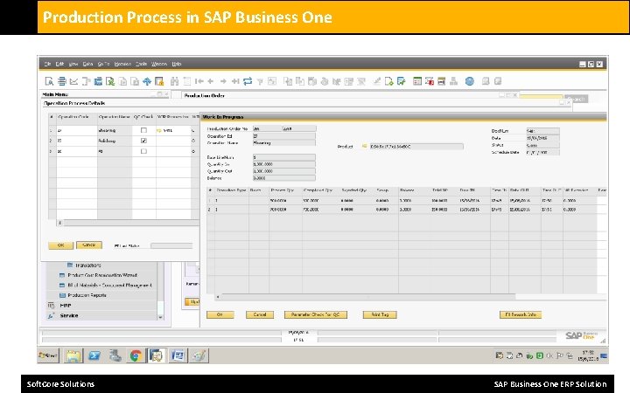Open the Tools menu
Viewport: 630px width, 393px height.
141,64
